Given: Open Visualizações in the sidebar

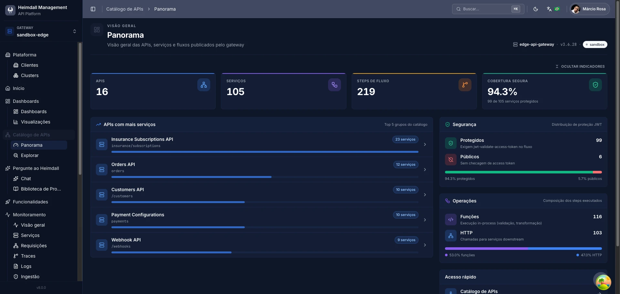Looking at the screenshot, I should coord(39,122).
